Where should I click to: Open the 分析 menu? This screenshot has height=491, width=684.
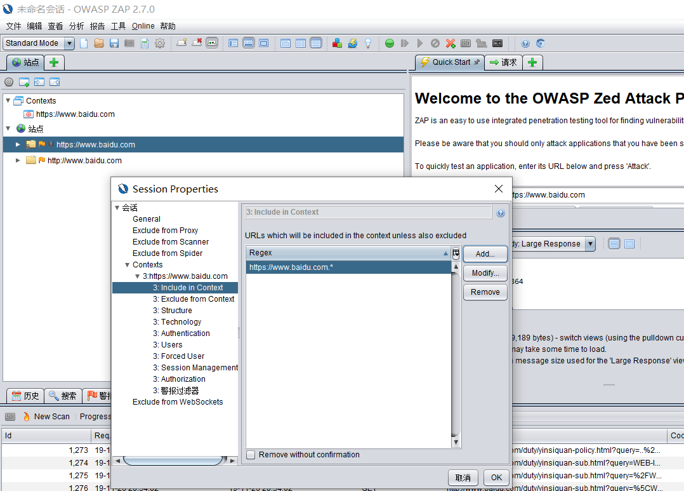pos(76,26)
